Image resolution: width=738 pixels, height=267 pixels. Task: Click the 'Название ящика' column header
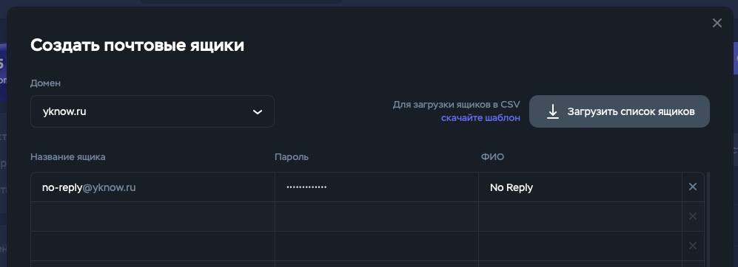(68, 156)
